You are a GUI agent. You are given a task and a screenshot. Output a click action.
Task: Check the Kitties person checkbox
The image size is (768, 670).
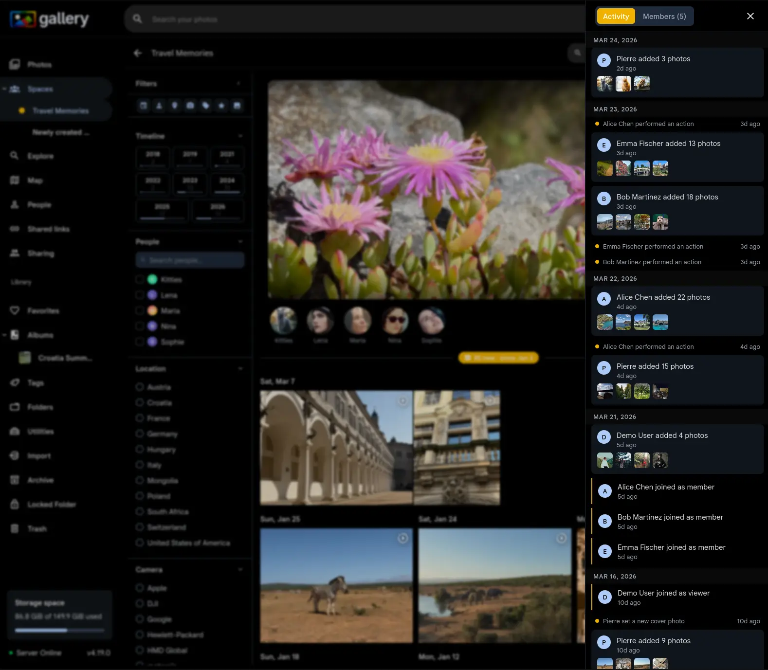click(140, 279)
